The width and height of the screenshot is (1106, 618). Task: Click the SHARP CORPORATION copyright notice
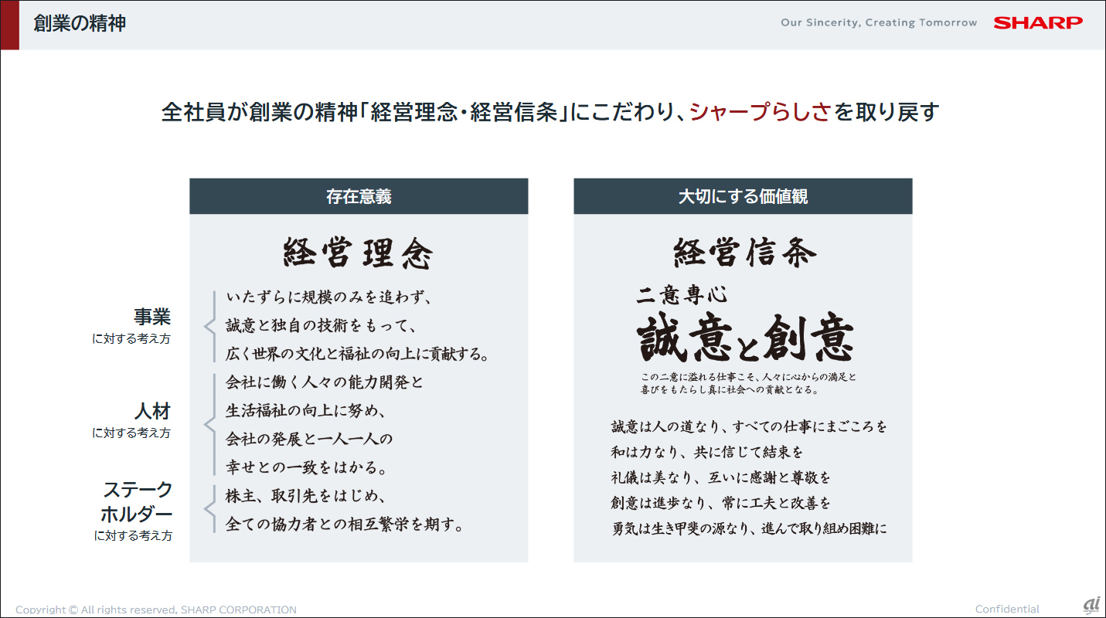156,610
